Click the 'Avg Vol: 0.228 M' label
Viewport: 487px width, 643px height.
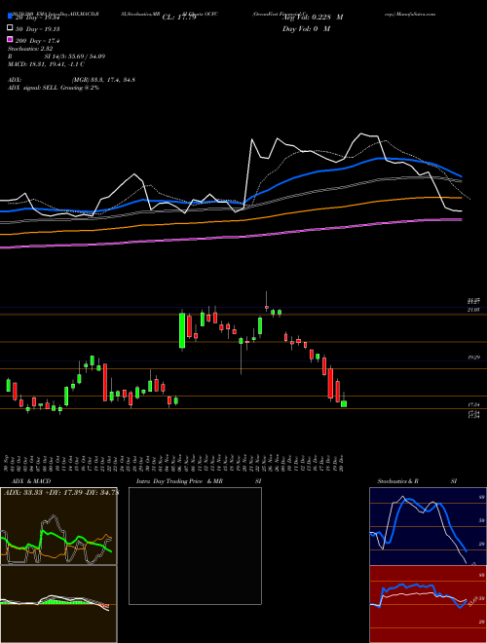point(313,18)
